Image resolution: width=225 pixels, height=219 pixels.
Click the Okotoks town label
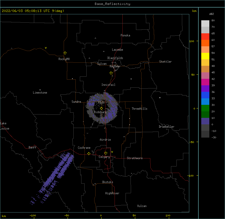click(108, 182)
